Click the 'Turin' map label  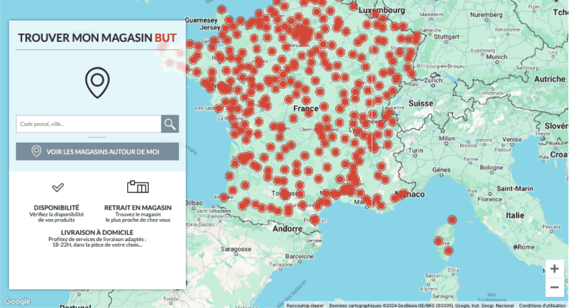point(416,150)
